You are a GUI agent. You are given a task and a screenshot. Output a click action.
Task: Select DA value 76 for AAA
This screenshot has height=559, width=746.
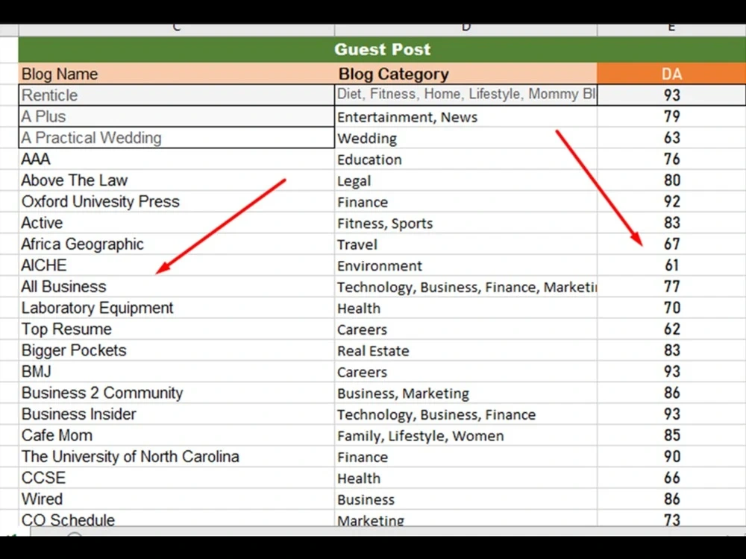tap(671, 159)
